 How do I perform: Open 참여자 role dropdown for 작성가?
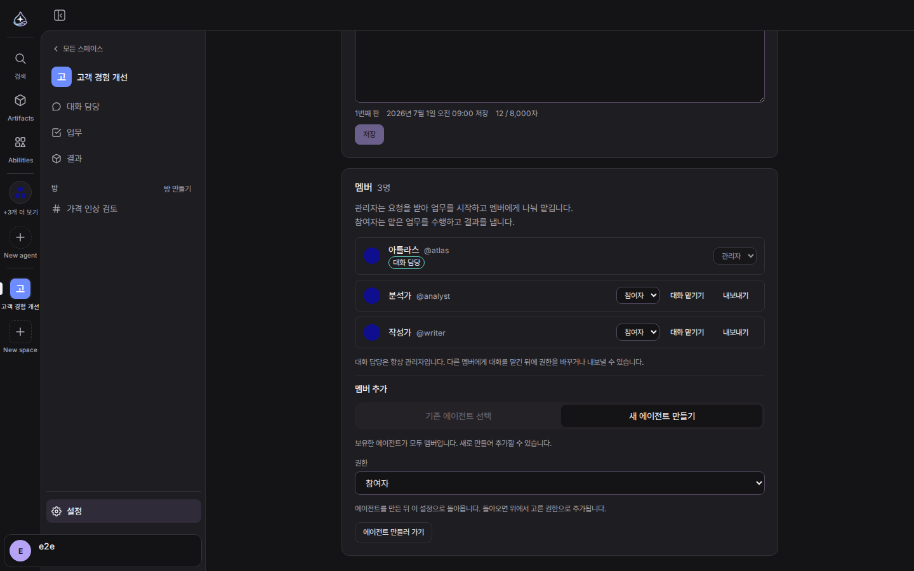[x=638, y=332]
